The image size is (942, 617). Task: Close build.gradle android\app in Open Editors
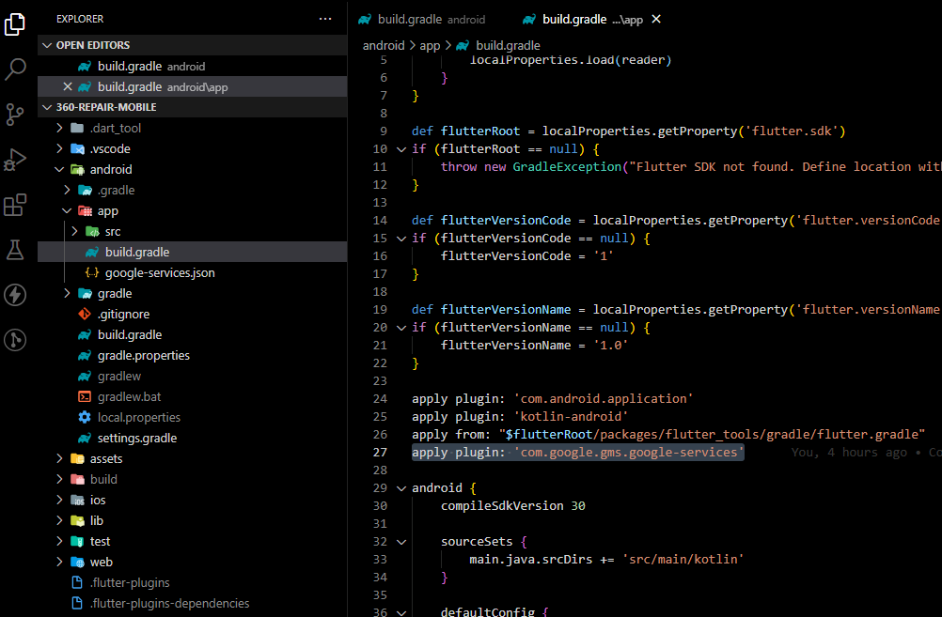[x=67, y=86]
